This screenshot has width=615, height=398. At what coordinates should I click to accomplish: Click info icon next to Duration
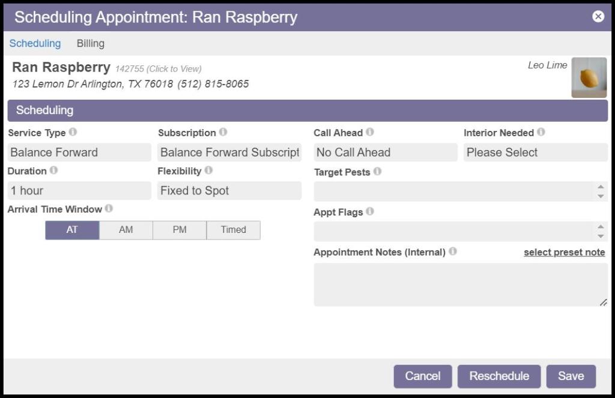pyautogui.click(x=53, y=170)
